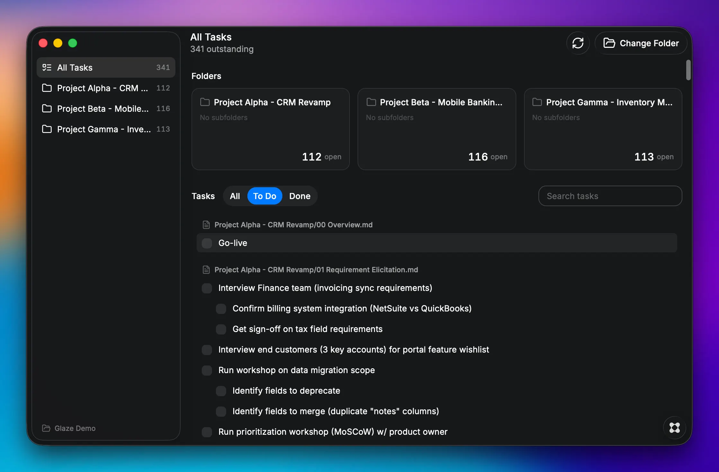
Task: Click folder icon on Project Alpha card
Action: point(205,102)
